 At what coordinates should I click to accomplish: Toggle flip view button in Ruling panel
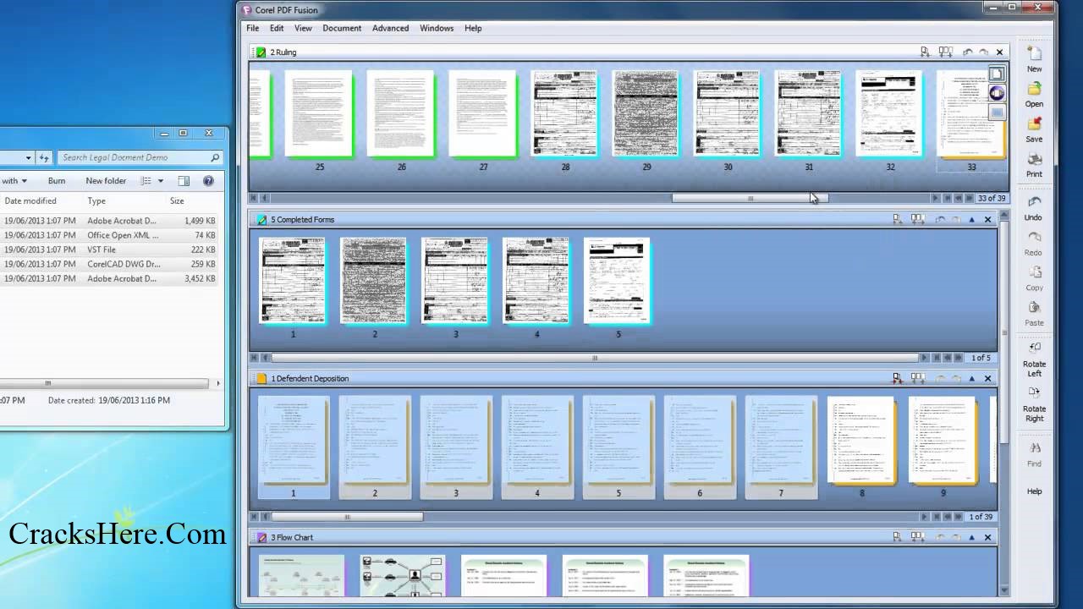pos(997,94)
